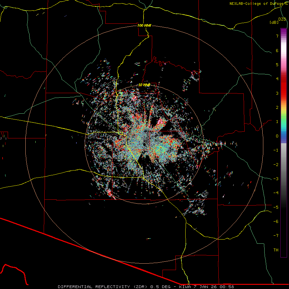Click the 100 NMI range ring label
The height and width of the screenshot is (289, 289).
(144, 25)
